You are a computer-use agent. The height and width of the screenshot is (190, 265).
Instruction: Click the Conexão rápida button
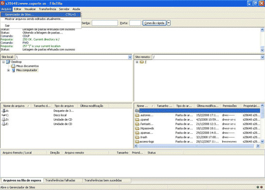pyautogui.click(x=154, y=23)
